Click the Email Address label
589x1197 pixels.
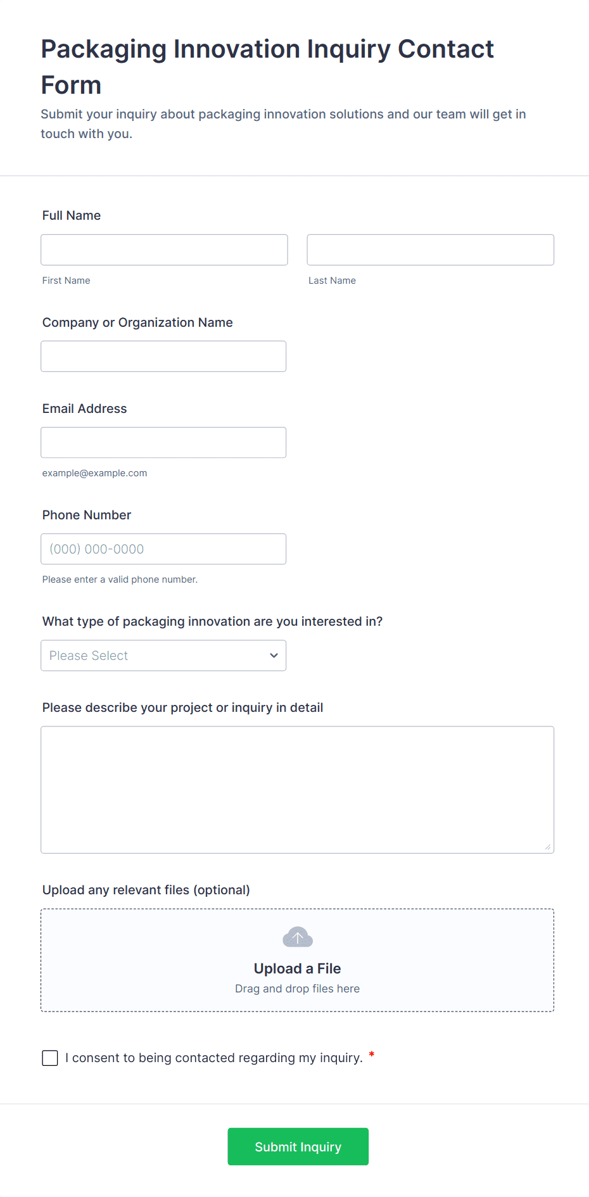[x=85, y=408]
